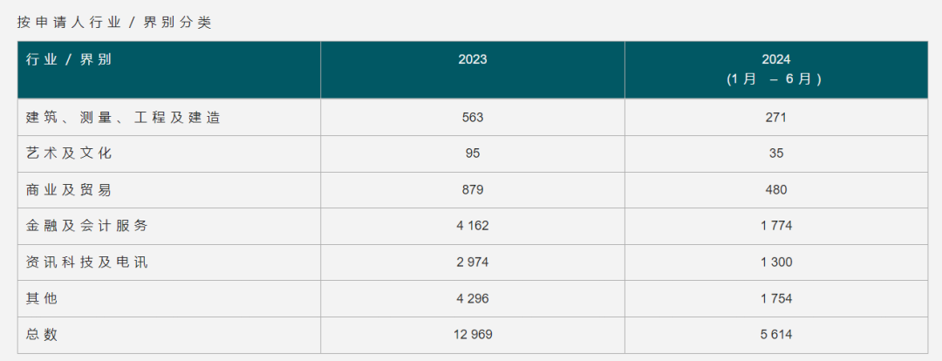Image resolution: width=942 pixels, height=361 pixels.
Task: Select the 1 774 value cell
Action: pyautogui.click(x=775, y=226)
